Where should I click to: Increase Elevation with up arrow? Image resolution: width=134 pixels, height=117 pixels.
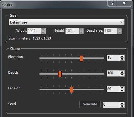(122, 56)
